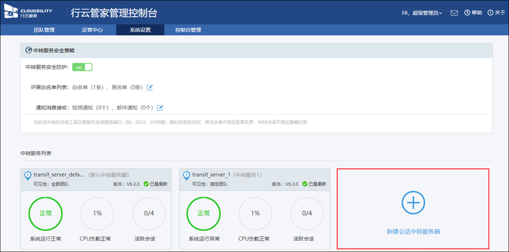Viewport: 509px width, 252px height.
Task: Click 正常 status circle of default transit server
Action: click(x=45, y=213)
